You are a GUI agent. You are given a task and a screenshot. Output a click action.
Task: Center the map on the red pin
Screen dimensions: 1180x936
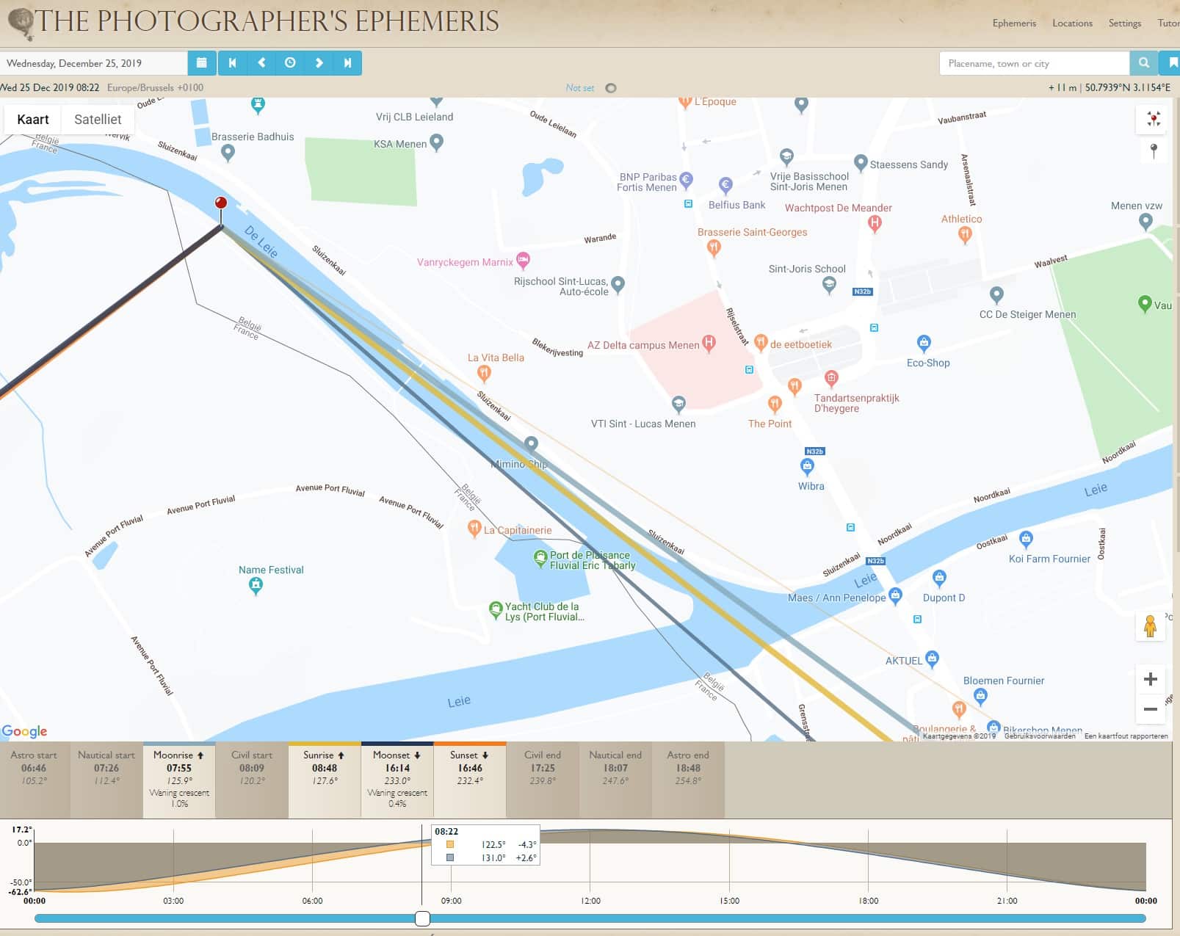coord(1154,119)
